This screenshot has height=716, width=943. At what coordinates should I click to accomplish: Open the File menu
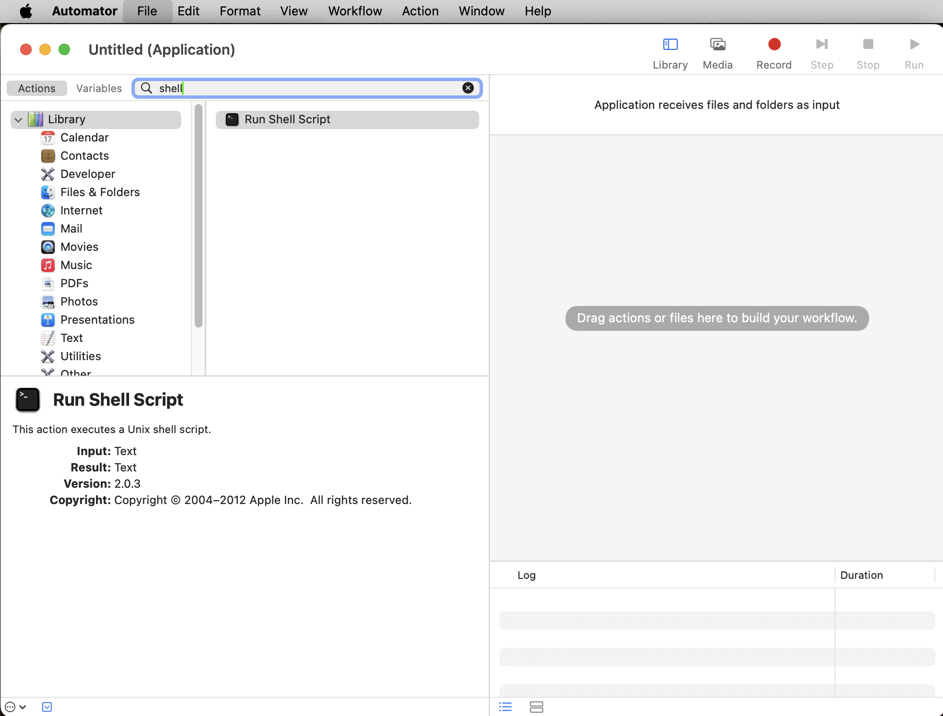[147, 11]
